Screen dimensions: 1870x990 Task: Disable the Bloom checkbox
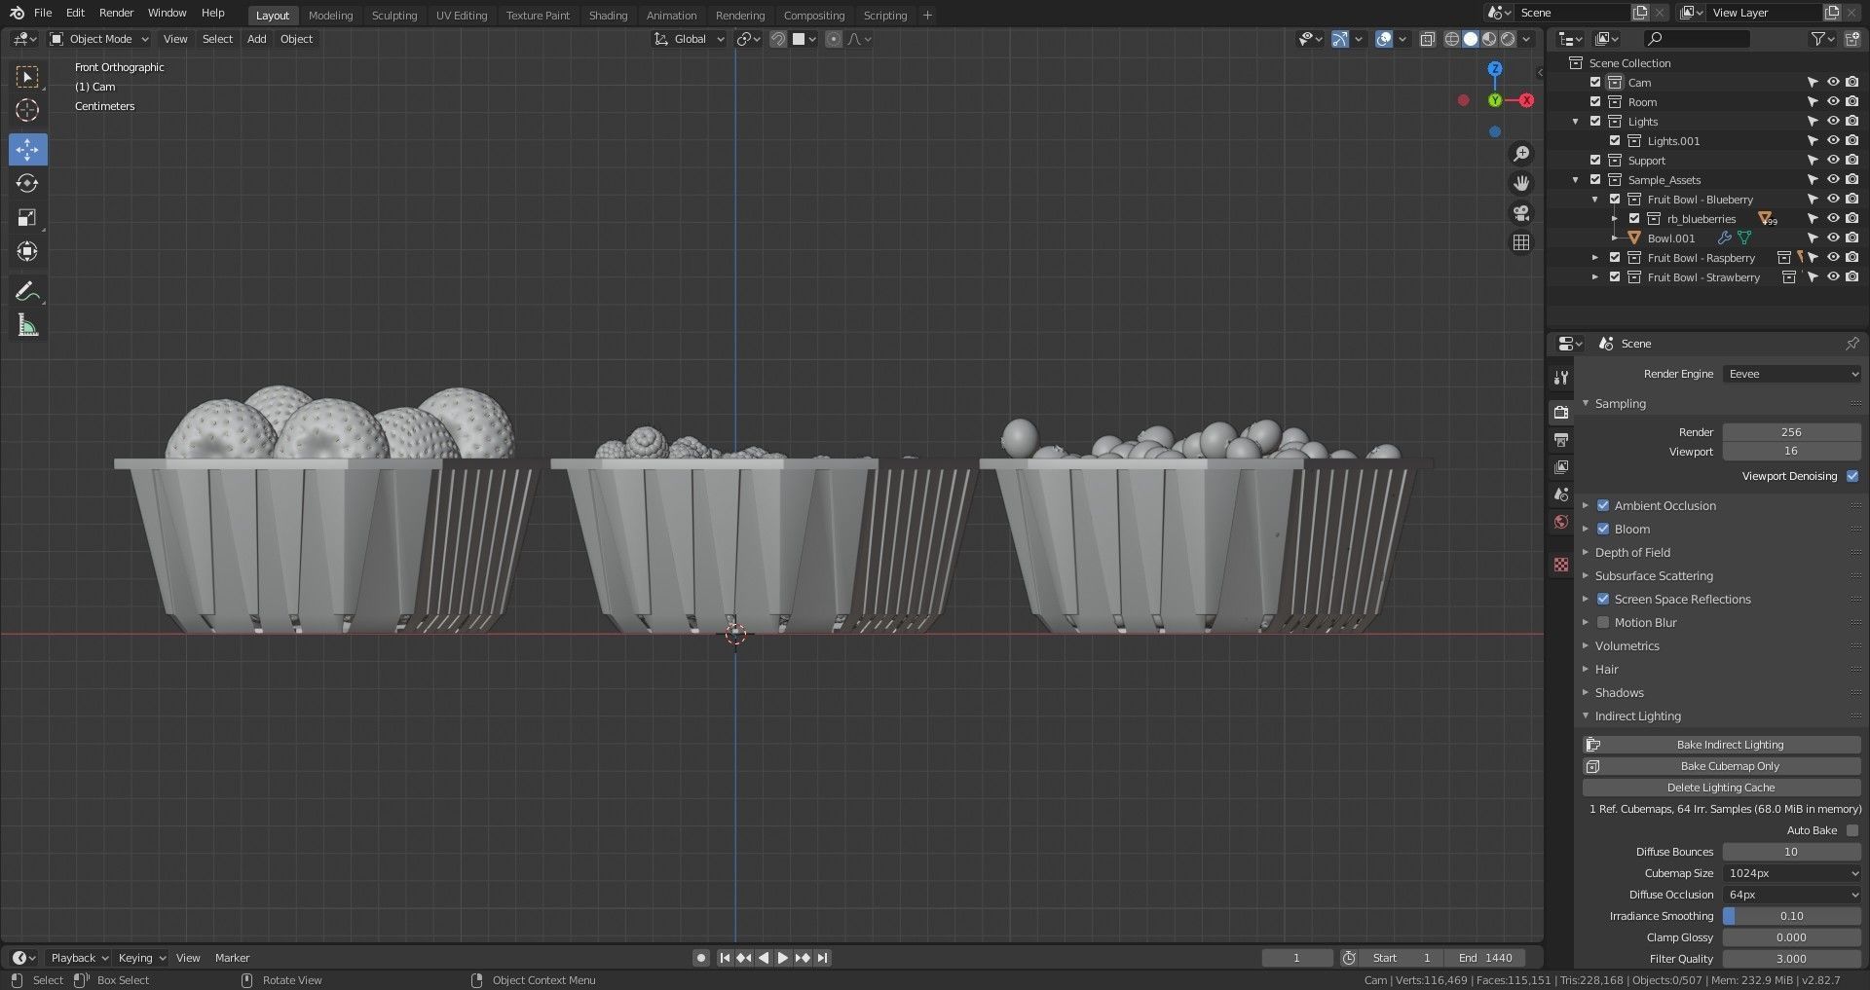coord(1603,529)
